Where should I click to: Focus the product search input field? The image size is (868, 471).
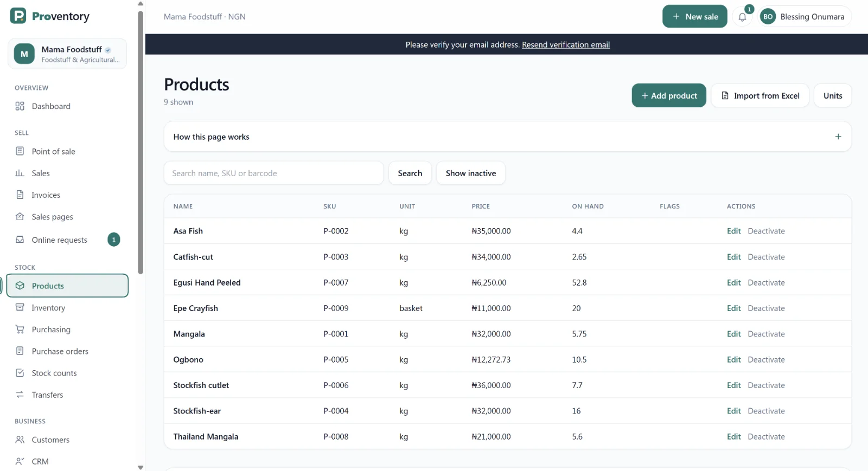[273, 173]
